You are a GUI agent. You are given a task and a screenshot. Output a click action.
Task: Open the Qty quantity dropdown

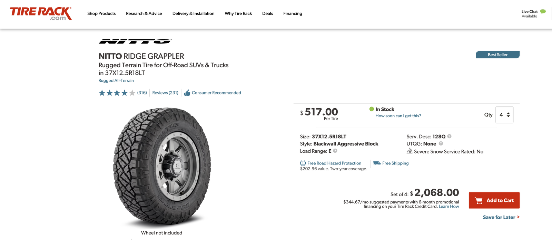point(504,115)
